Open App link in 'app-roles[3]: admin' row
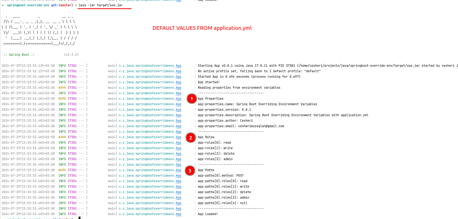This screenshot has width=458, height=219. pos(178,159)
